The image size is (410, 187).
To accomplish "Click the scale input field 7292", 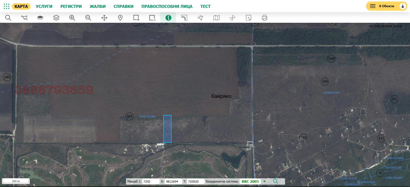I will coord(151,181).
